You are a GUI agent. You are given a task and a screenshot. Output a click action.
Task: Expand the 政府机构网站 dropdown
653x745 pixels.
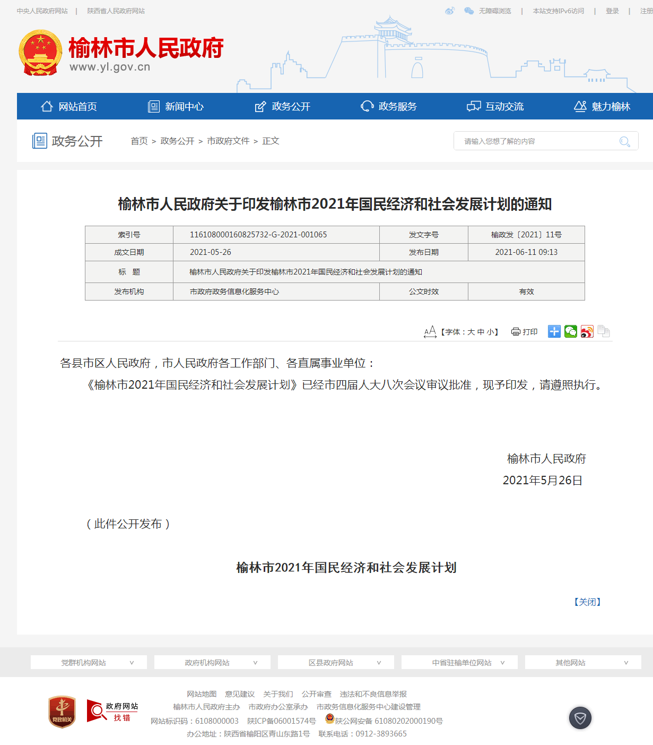212,663
